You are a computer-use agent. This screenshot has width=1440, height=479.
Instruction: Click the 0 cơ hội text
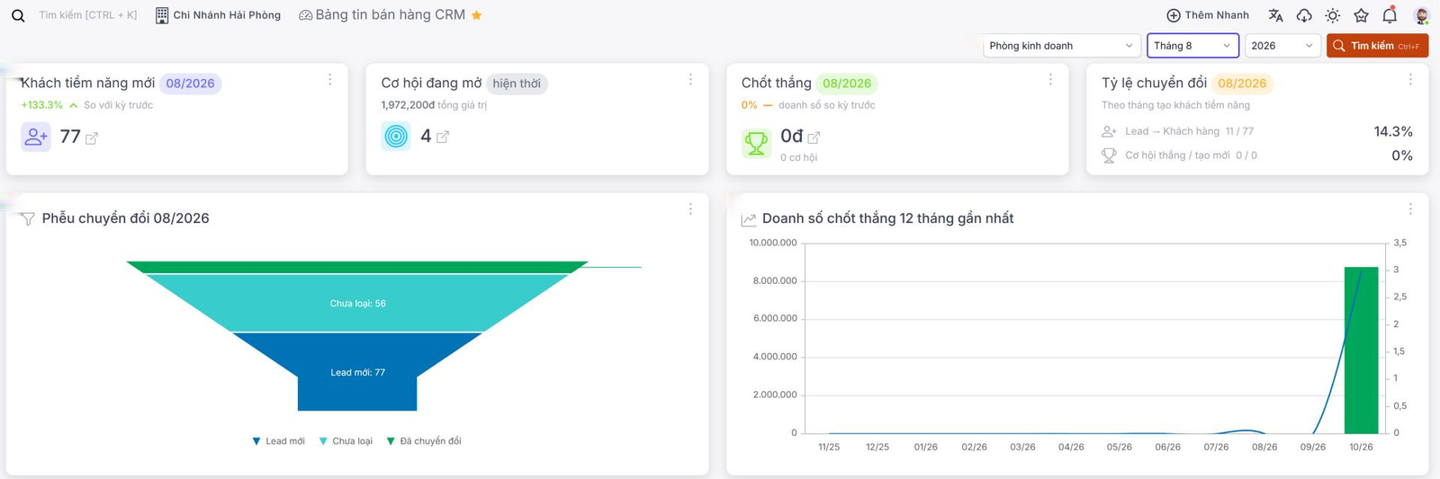click(x=798, y=157)
